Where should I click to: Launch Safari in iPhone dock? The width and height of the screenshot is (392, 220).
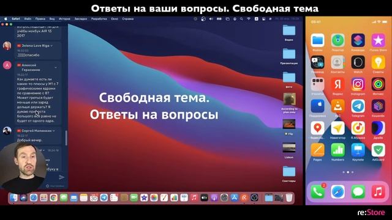pyautogui.click(x=337, y=192)
